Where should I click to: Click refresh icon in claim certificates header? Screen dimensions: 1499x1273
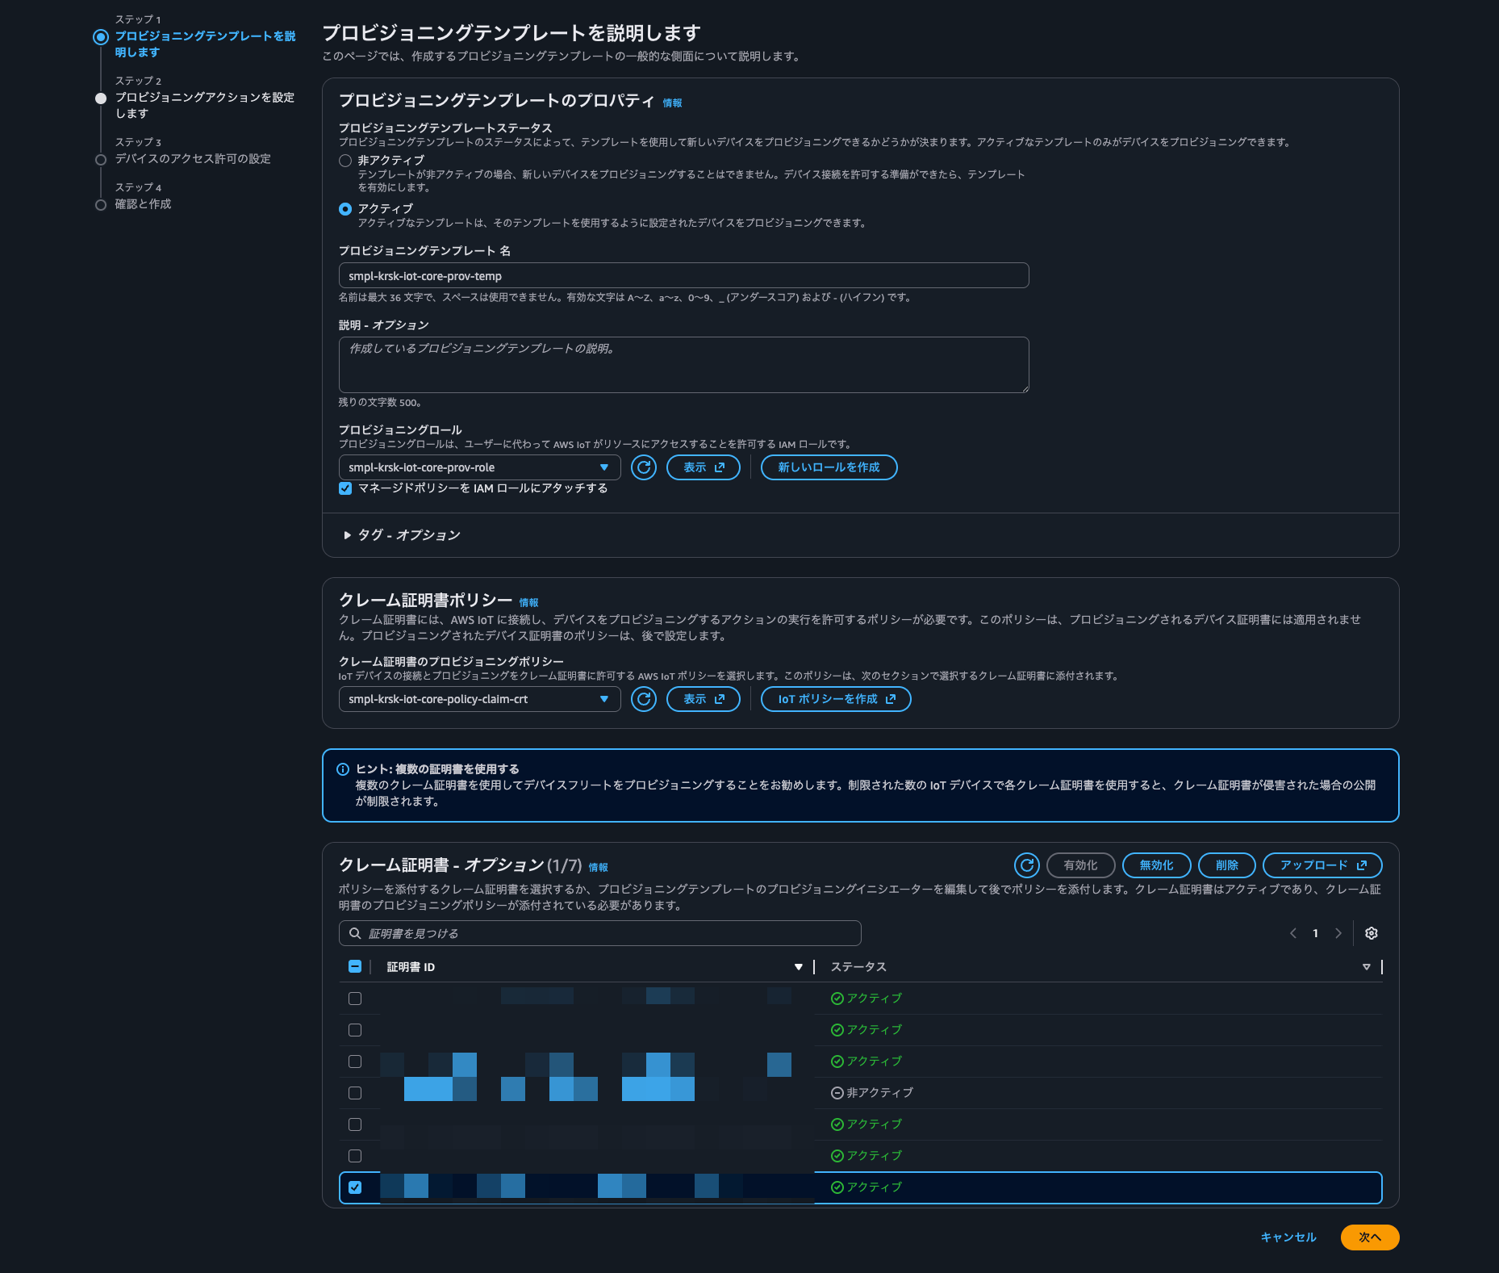[x=1026, y=865]
